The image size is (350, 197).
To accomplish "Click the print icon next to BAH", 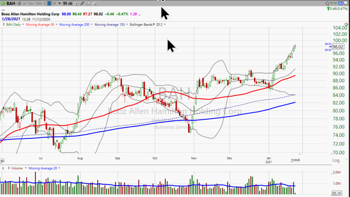I will pyautogui.click(x=19, y=3).
